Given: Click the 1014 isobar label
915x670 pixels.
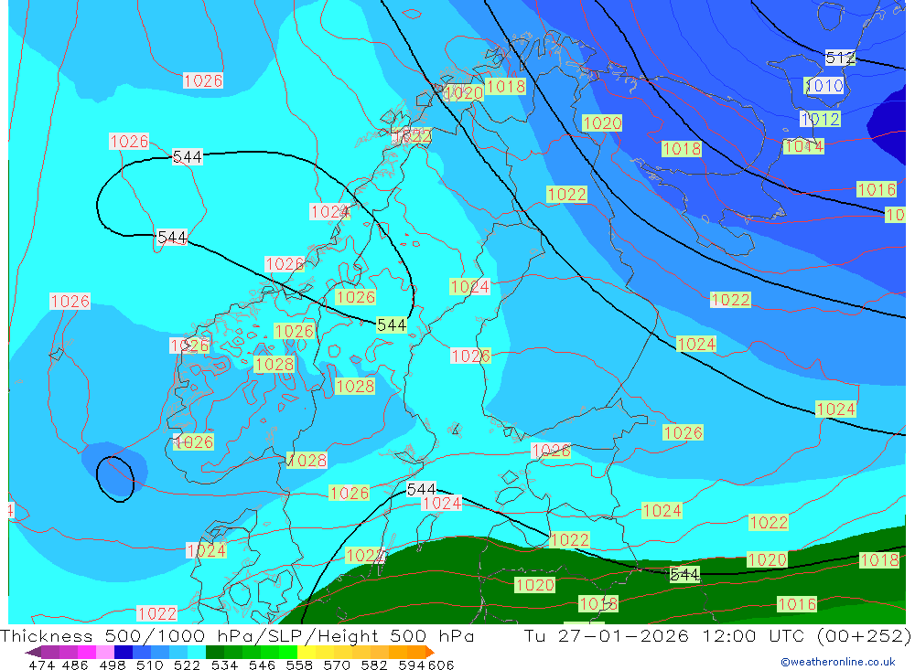Looking at the screenshot, I should pos(803,146).
